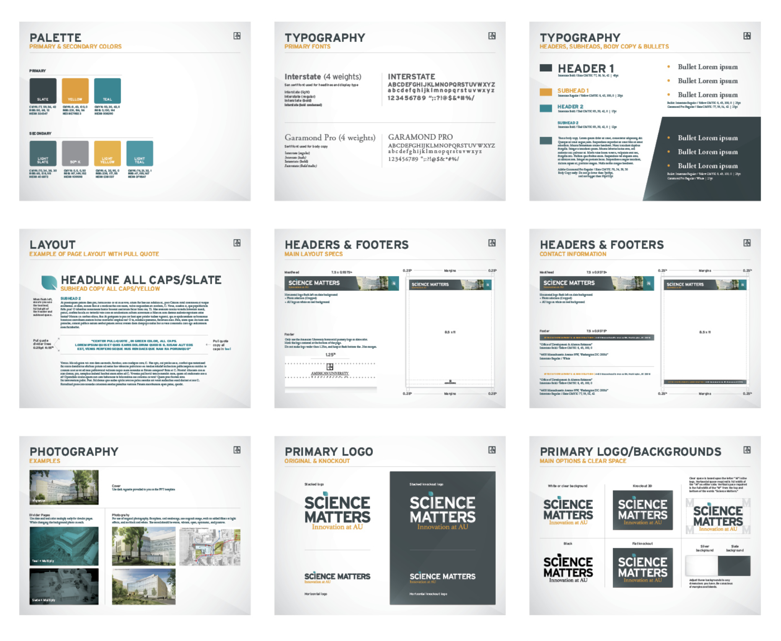Click the page preview on Main Layout Specs slide
This screenshot has width=781, height=641.
coord(450,332)
